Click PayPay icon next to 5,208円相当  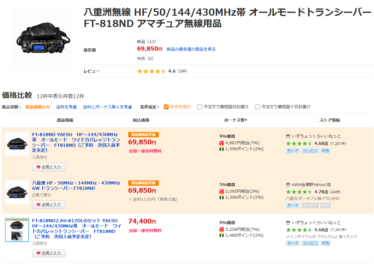pos(221,229)
